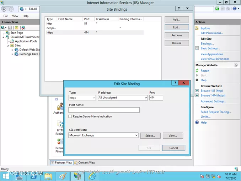Click the blue Help question icon in Actions

(x=197, y=122)
